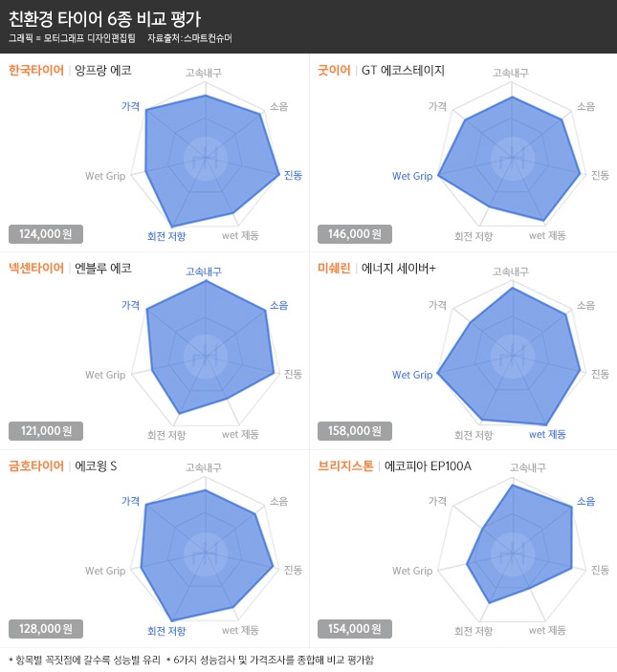The height and width of the screenshot is (672, 617).
Task: Click blue 소음 label on 브리지스톤 chart
Action: (586, 501)
